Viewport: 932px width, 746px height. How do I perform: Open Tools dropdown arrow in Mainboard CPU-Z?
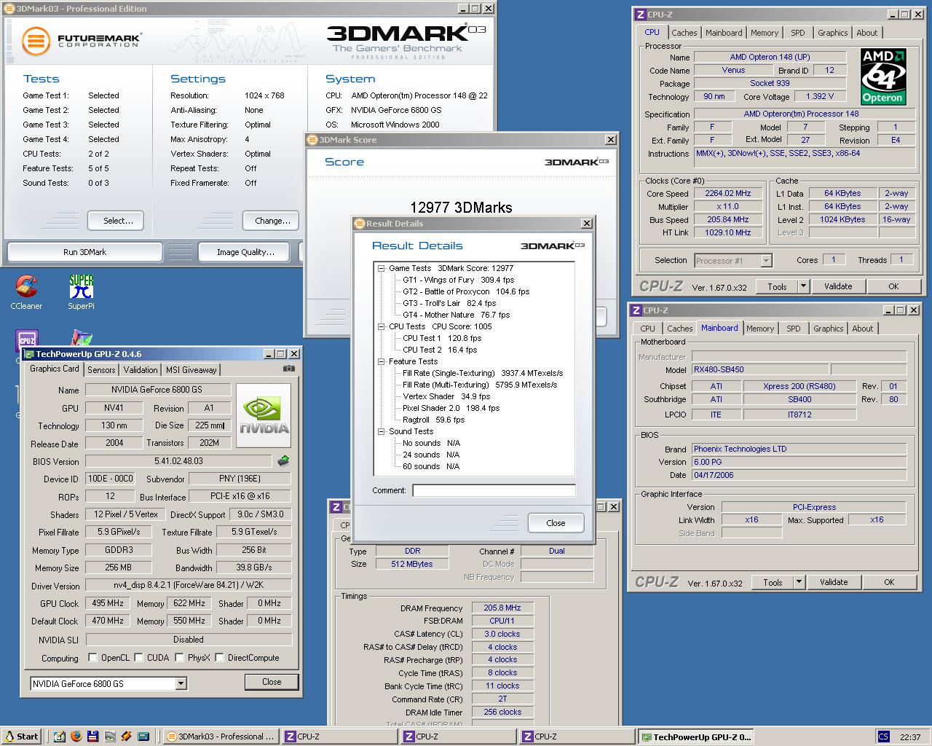pos(799,582)
